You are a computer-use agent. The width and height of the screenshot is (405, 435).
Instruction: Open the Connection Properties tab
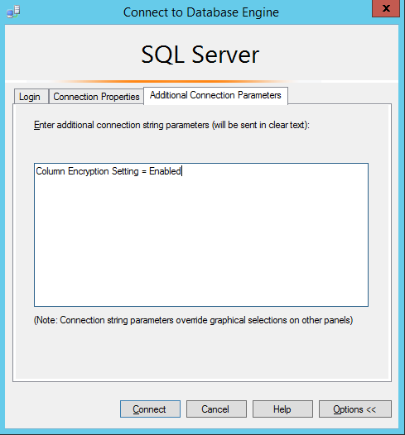(x=96, y=97)
